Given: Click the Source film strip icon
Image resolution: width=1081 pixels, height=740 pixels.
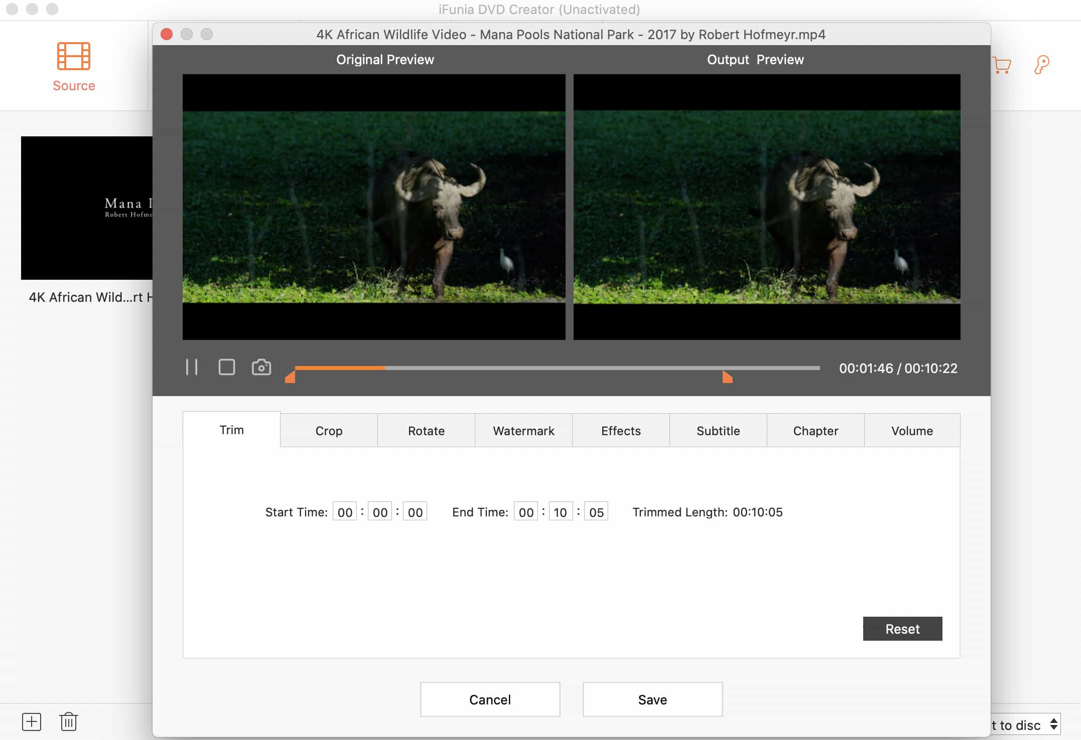Looking at the screenshot, I should tap(74, 56).
